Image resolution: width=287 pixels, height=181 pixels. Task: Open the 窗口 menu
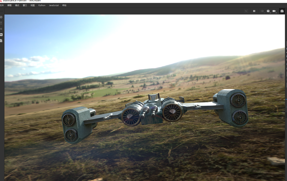click(25, 5)
